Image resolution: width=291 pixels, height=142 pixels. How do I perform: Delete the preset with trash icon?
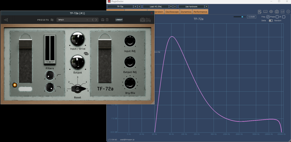pos(107,20)
